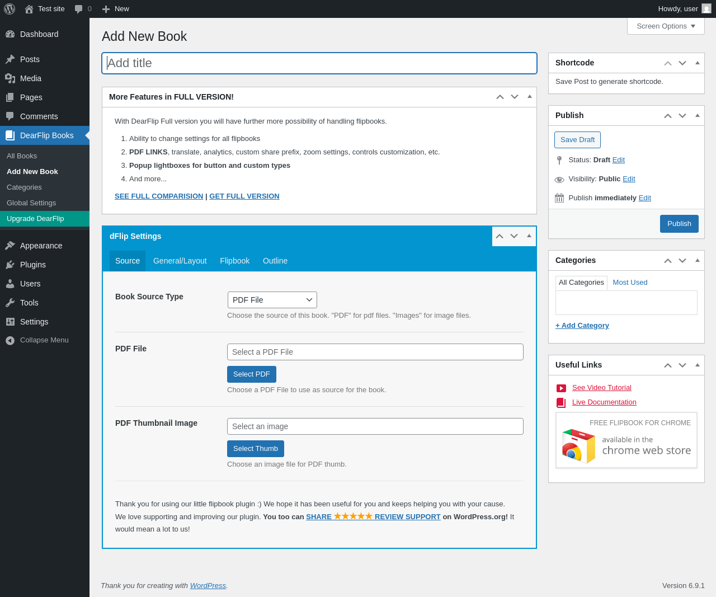Collapse the More Features panel
Viewport: 716px width, 597px height.
click(x=530, y=96)
